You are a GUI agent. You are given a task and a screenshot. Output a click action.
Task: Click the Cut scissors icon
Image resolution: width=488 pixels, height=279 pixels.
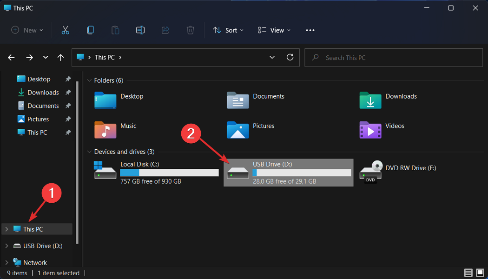click(66, 30)
